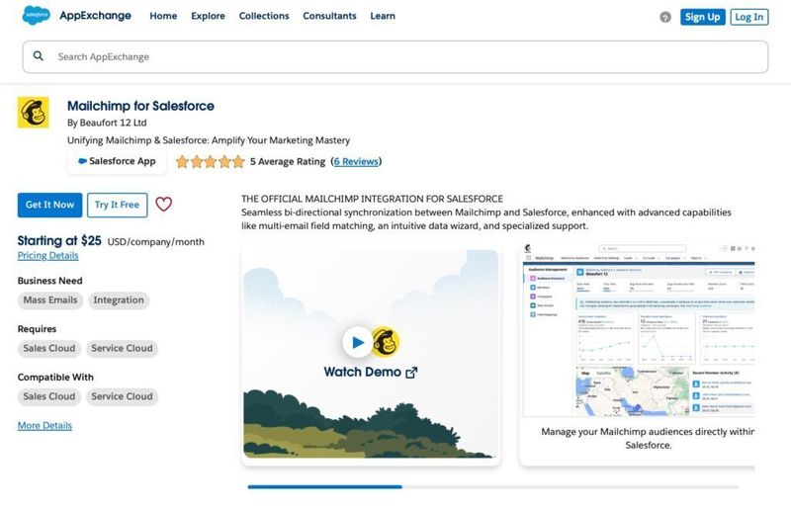Click the Try It Free button
This screenshot has height=511, width=791.
point(117,205)
